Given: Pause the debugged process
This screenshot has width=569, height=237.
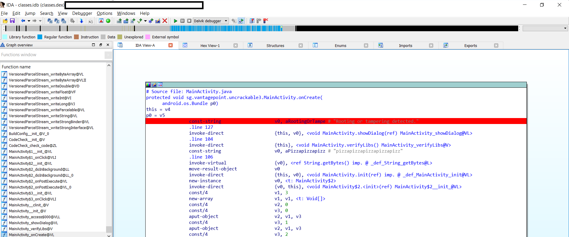Looking at the screenshot, I should pos(182,21).
